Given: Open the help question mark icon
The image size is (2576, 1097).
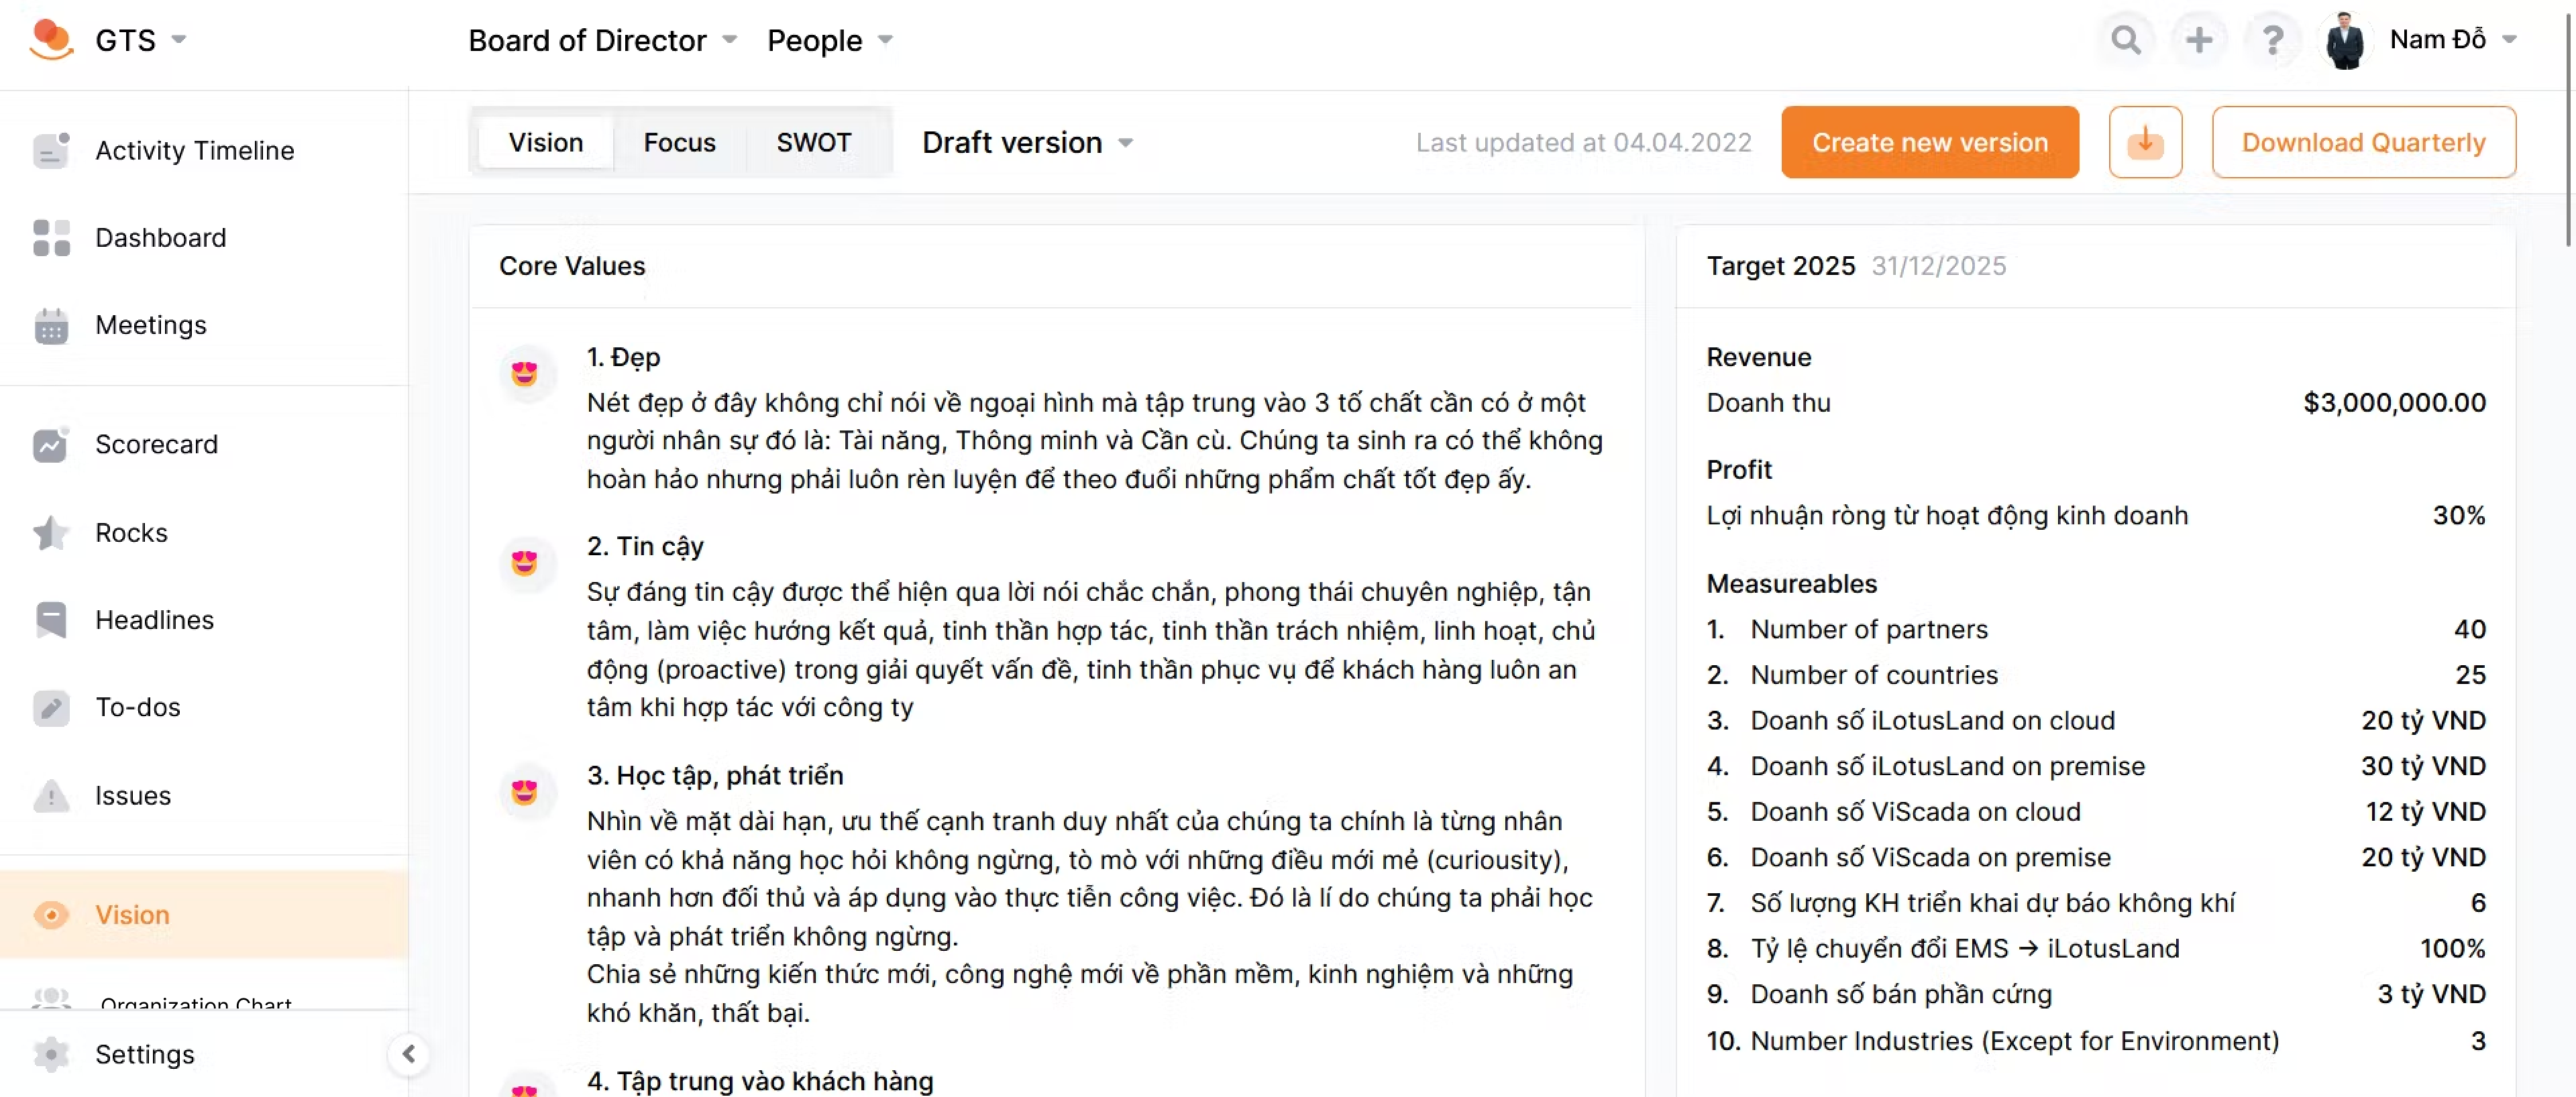Looking at the screenshot, I should click(x=2272, y=40).
